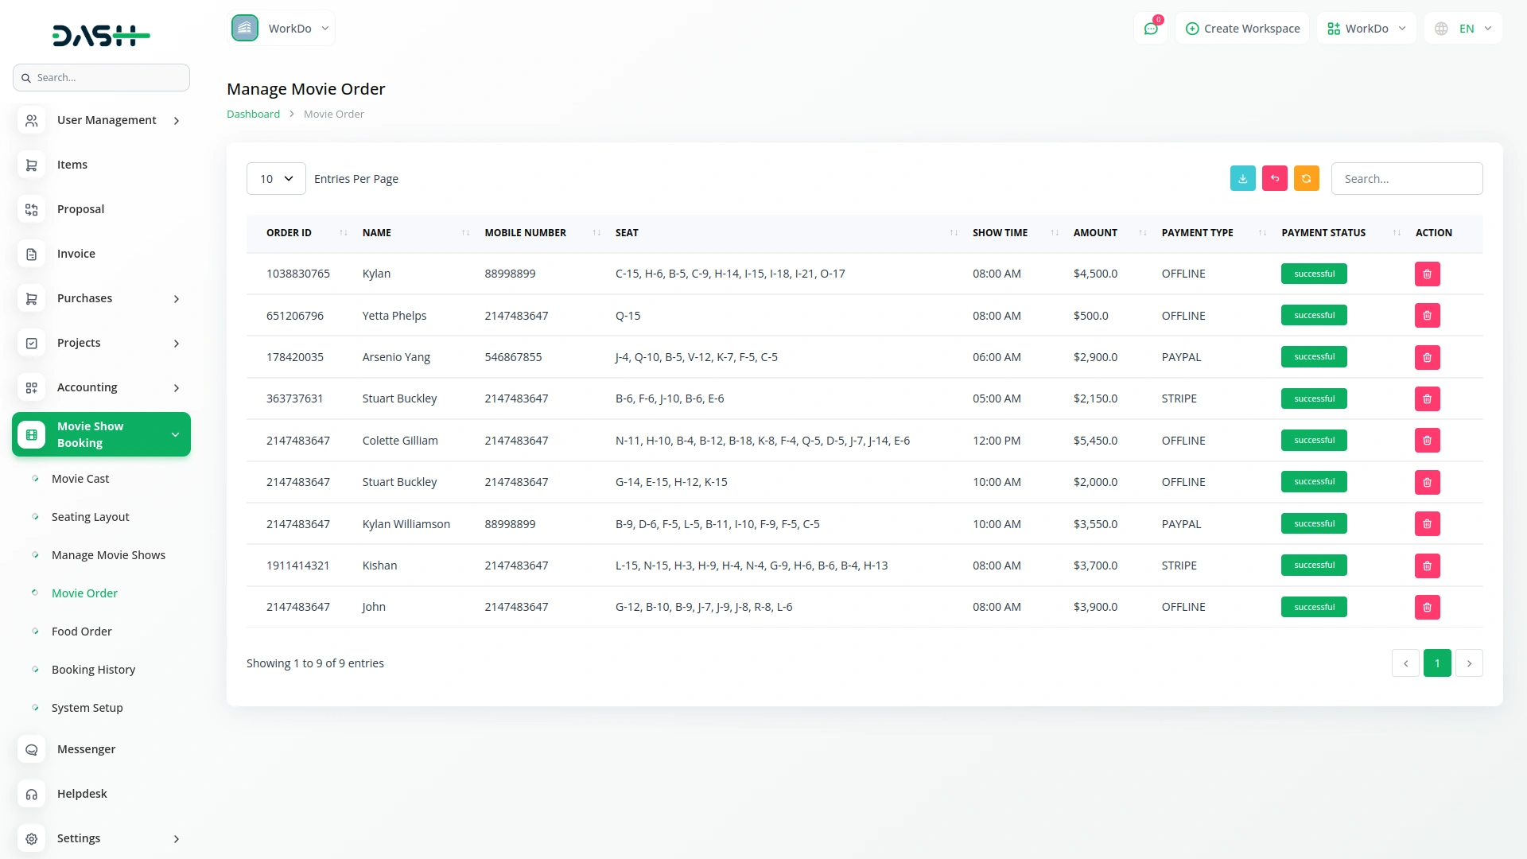
Task: Click the pink reset filter icon
Action: click(x=1275, y=178)
